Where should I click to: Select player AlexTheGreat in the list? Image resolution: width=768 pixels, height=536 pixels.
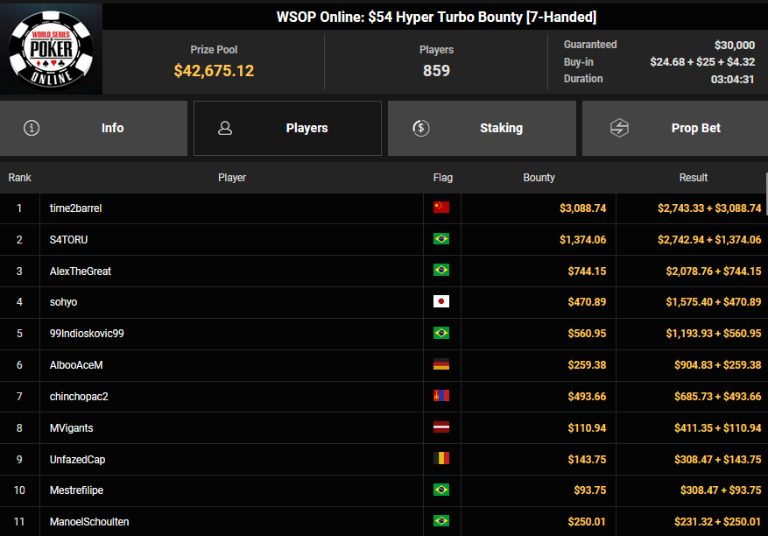[x=81, y=272]
